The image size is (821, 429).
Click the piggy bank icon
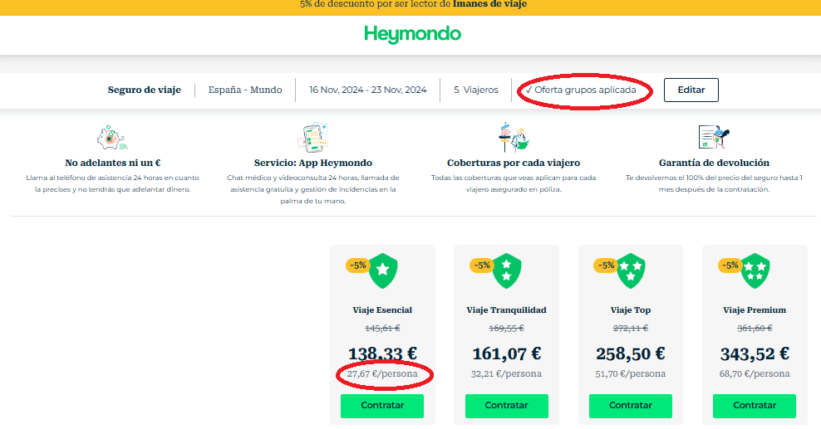(x=112, y=138)
